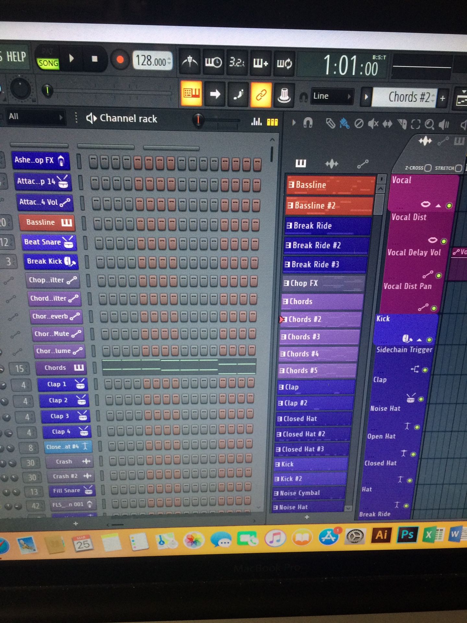Screen dimensions: 467x623
Task: Toggle graph editor icon in Channel rack
Action: point(257,122)
